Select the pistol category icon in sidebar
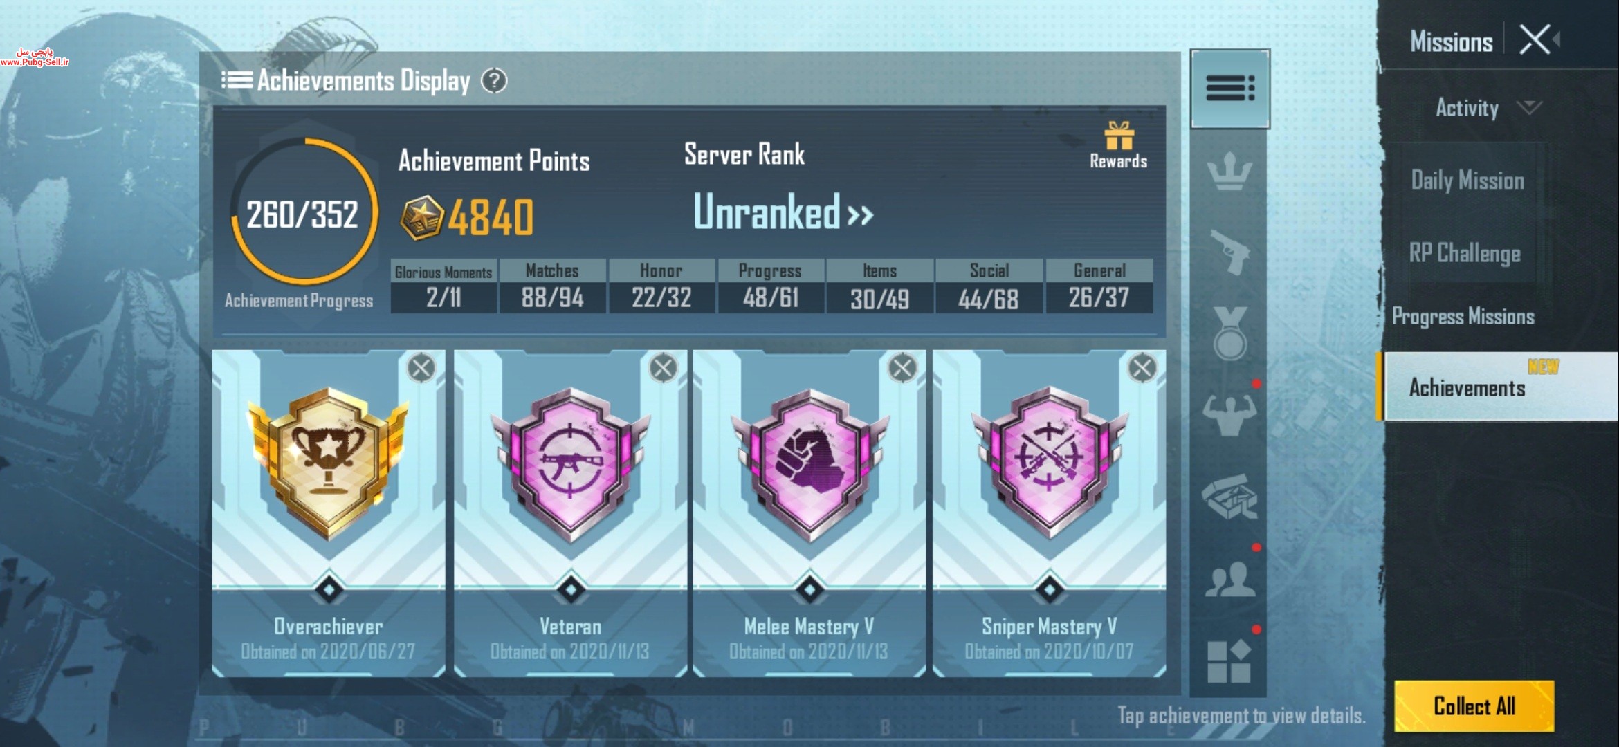Screen dimensions: 1619x747 click(1229, 252)
